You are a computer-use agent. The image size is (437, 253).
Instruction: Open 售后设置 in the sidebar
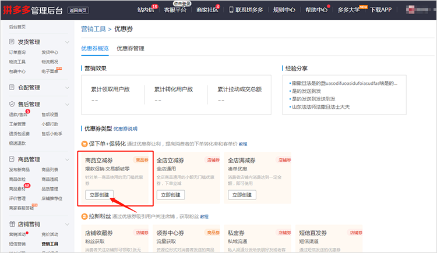[x=50, y=115]
